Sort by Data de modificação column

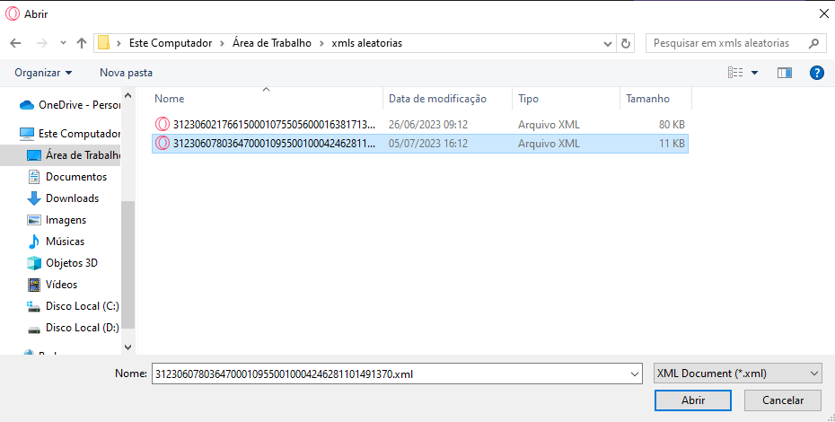tap(437, 99)
